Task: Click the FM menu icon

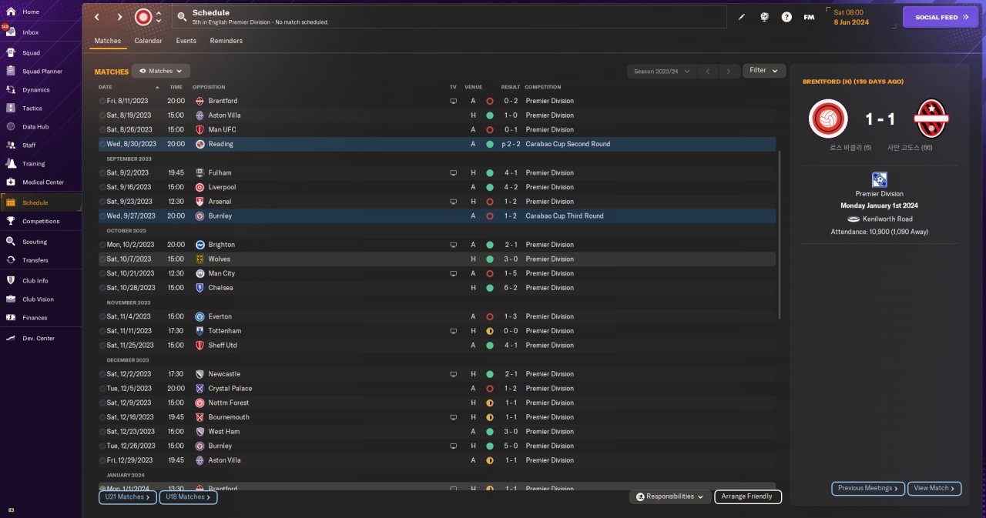Action: click(x=809, y=17)
